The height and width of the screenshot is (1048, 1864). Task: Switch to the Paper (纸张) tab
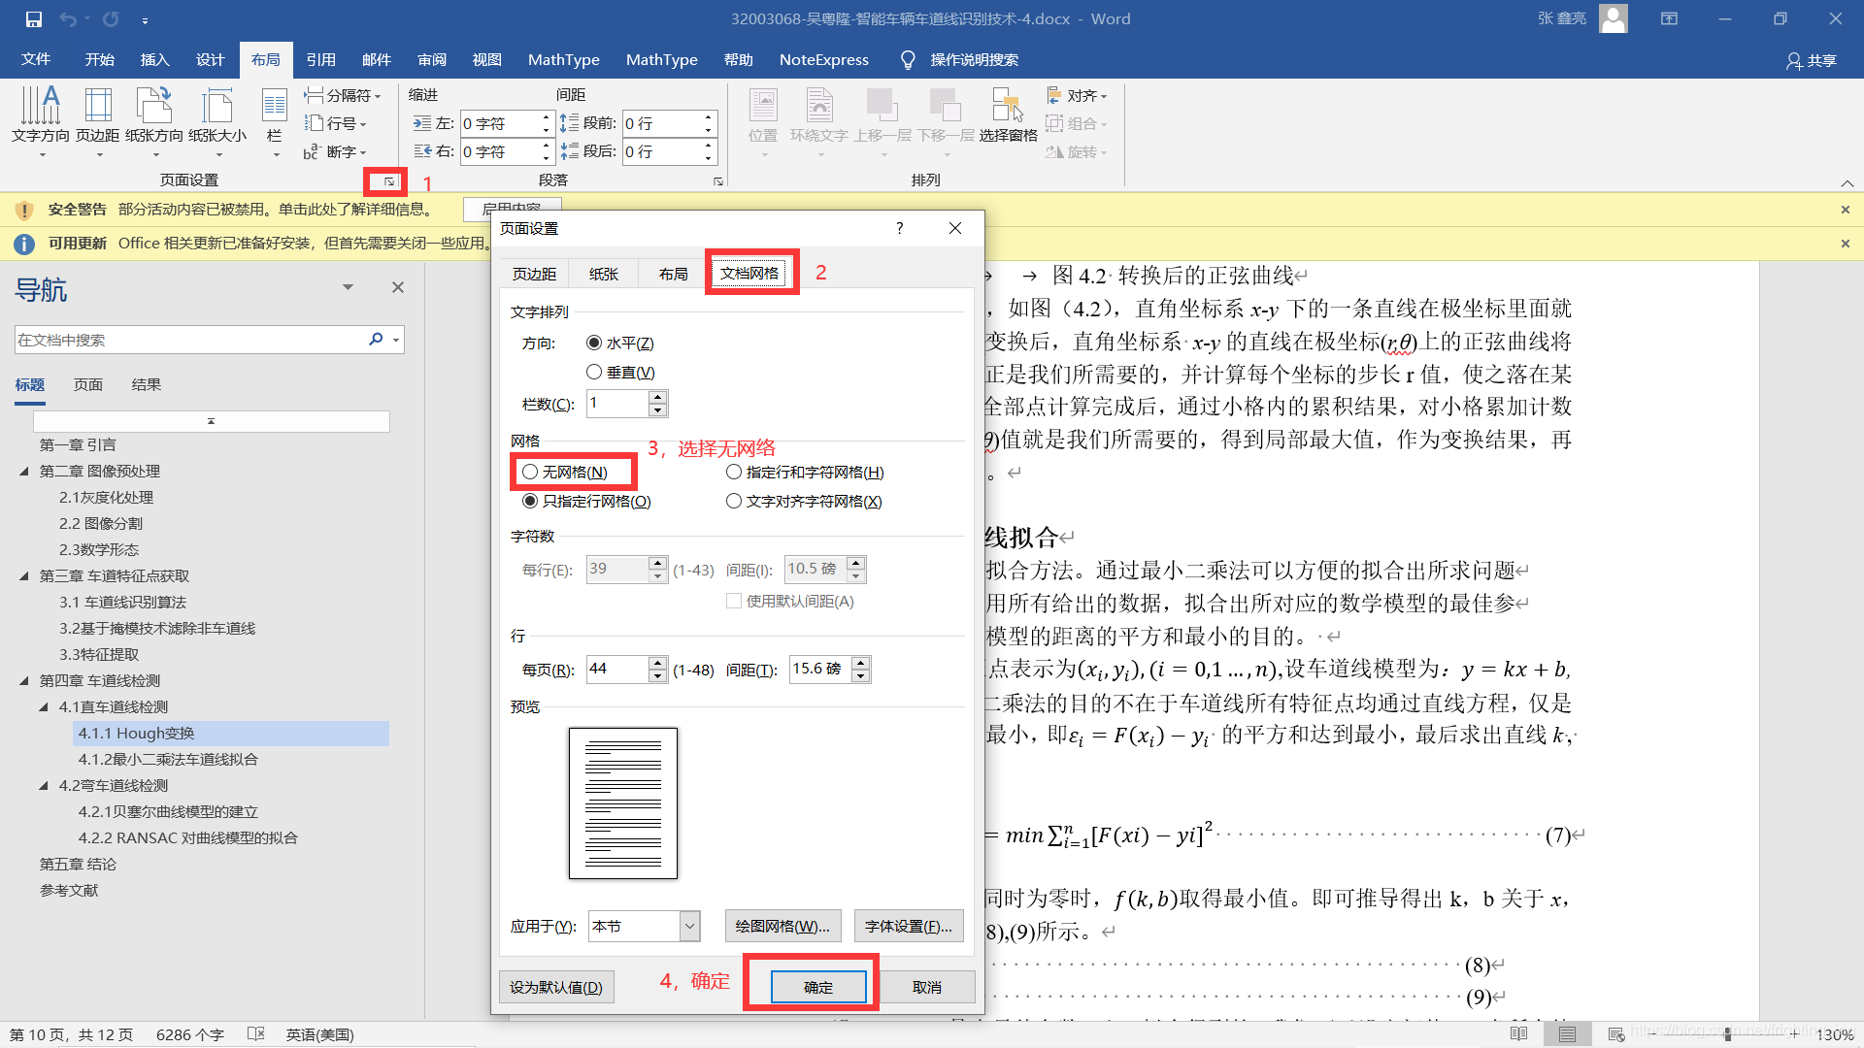tap(603, 274)
